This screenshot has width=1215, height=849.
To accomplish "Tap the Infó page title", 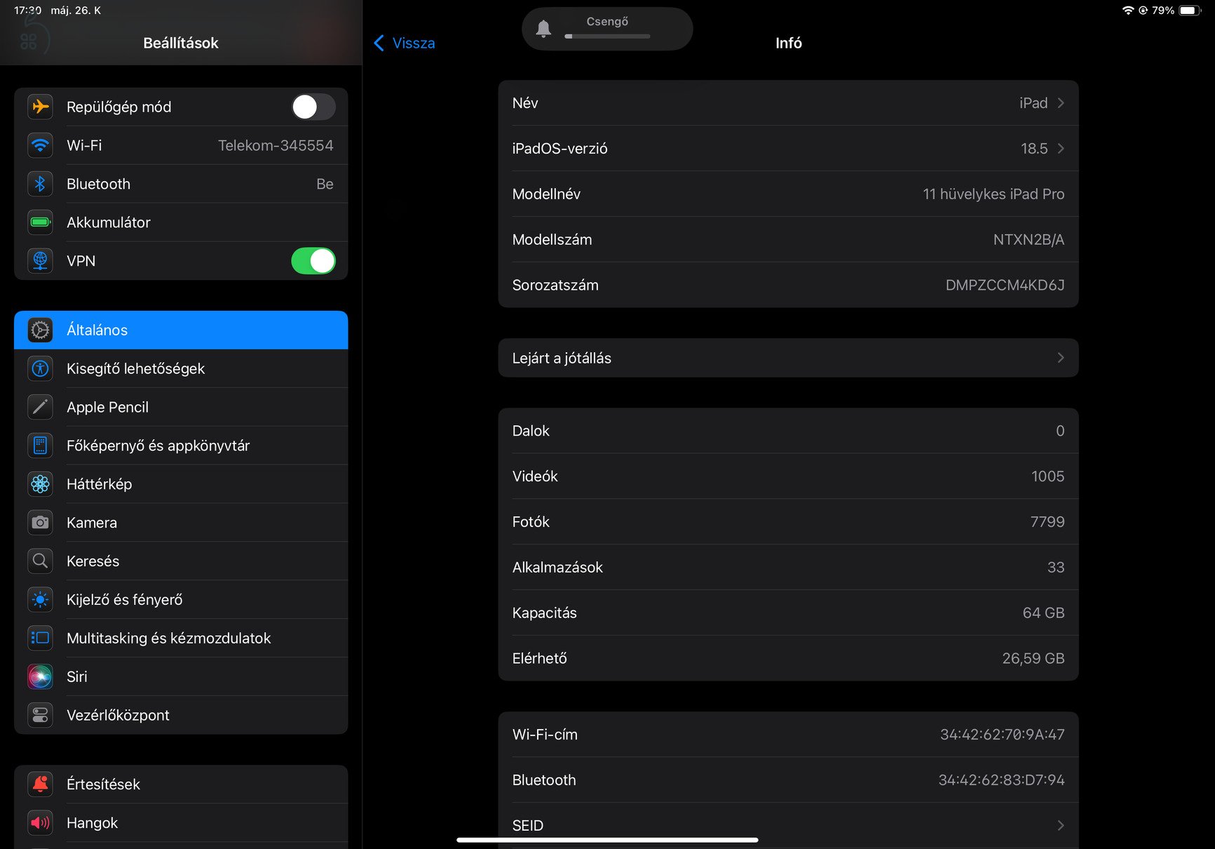I will [x=789, y=43].
